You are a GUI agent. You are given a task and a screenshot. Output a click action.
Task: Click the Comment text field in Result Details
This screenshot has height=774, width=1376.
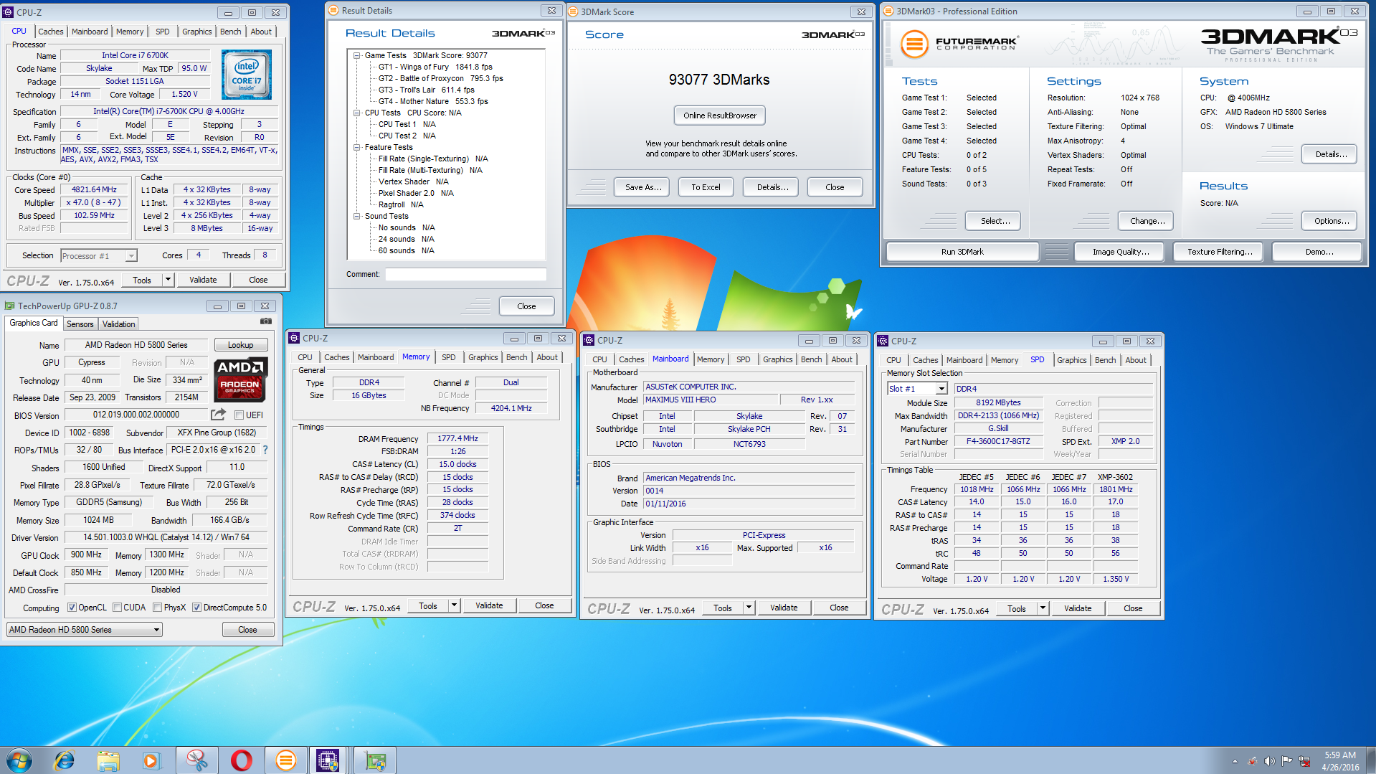(466, 274)
